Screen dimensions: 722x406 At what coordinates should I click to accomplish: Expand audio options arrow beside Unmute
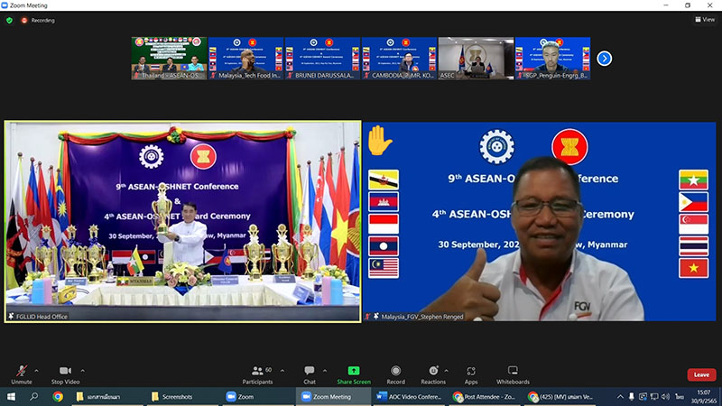click(37, 369)
